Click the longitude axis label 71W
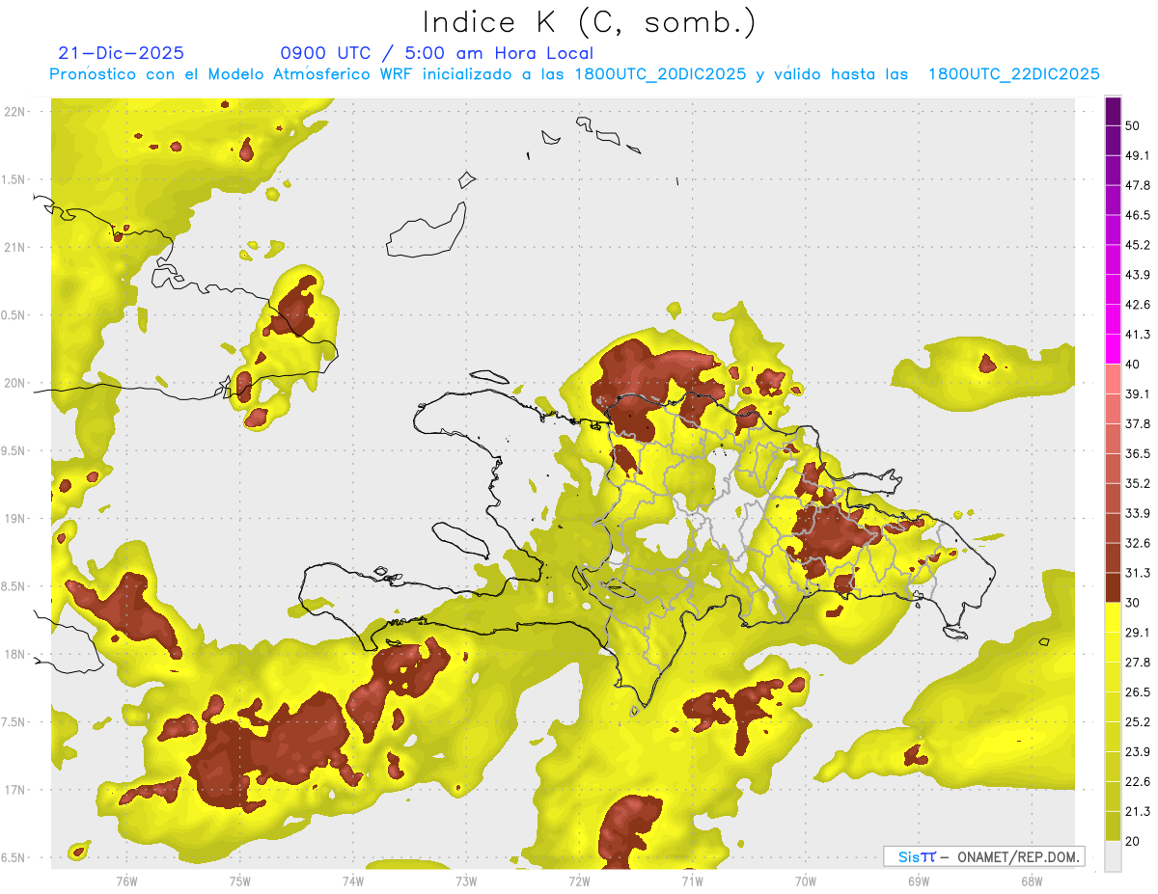The image size is (1158, 894). pyautogui.click(x=692, y=880)
